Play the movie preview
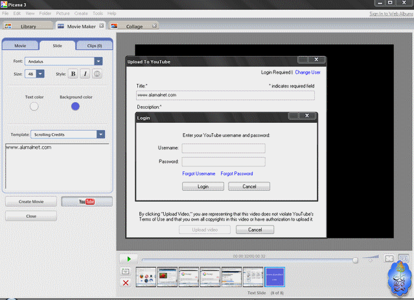 (x=129, y=259)
